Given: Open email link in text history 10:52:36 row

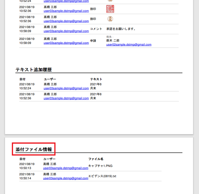Looking at the screenshot, I should pos(66,98).
